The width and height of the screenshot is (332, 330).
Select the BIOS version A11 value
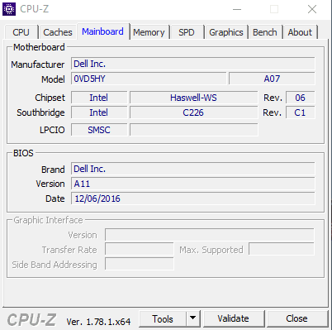coord(193,184)
